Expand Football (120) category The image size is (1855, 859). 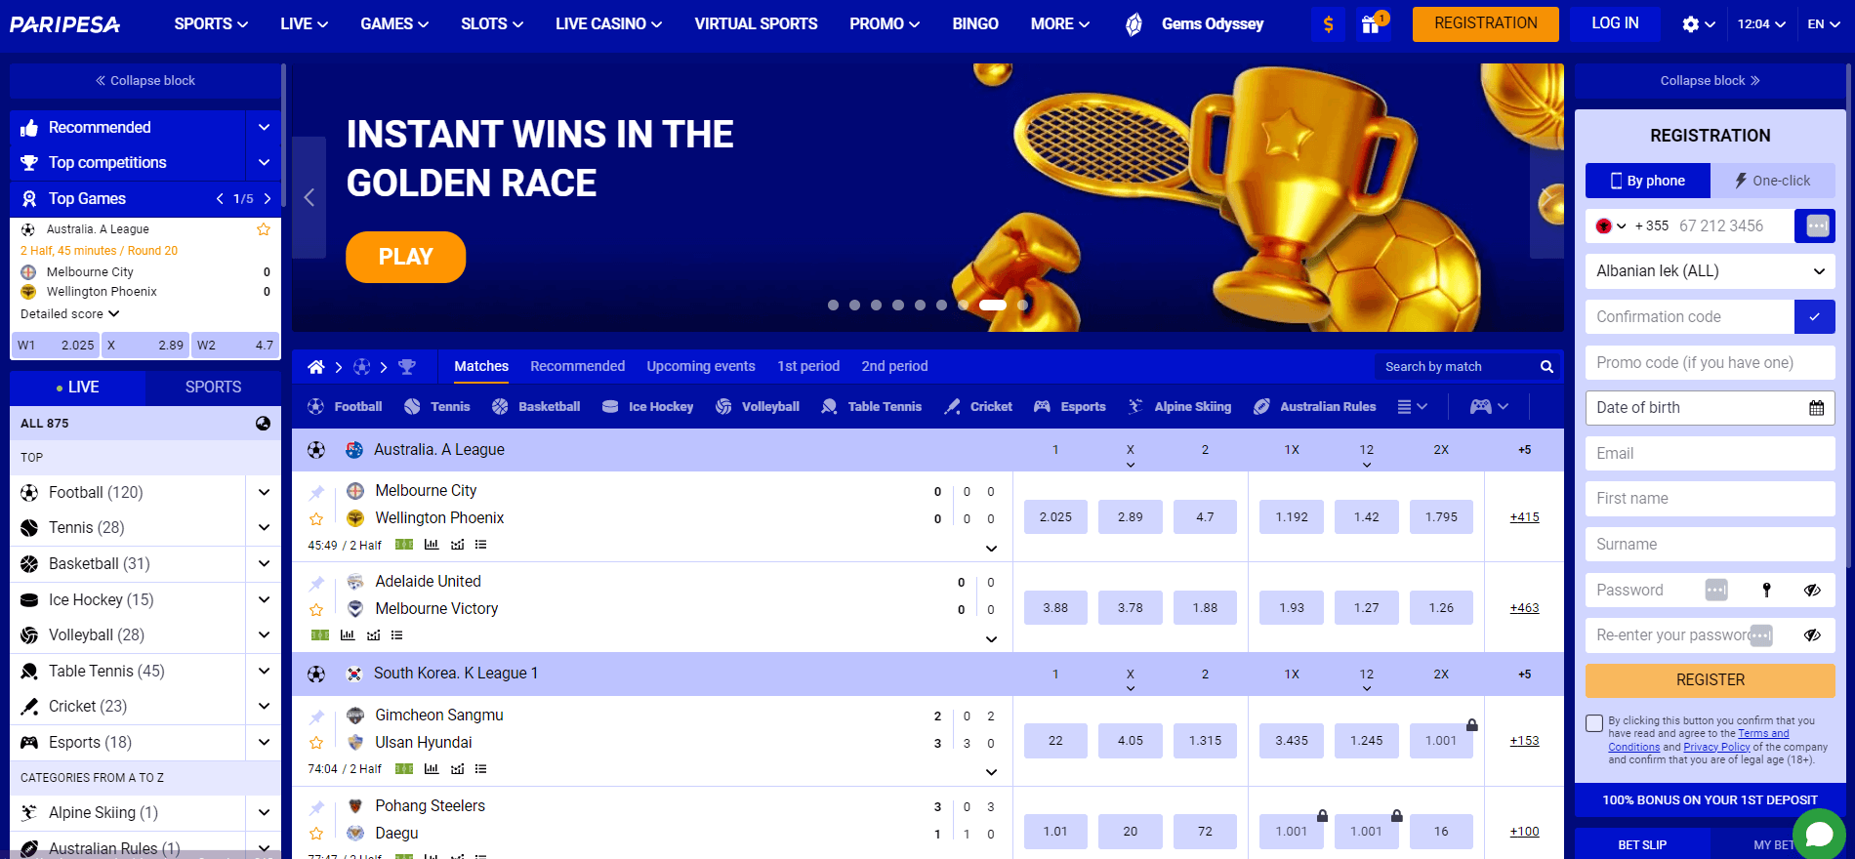pyautogui.click(x=264, y=492)
